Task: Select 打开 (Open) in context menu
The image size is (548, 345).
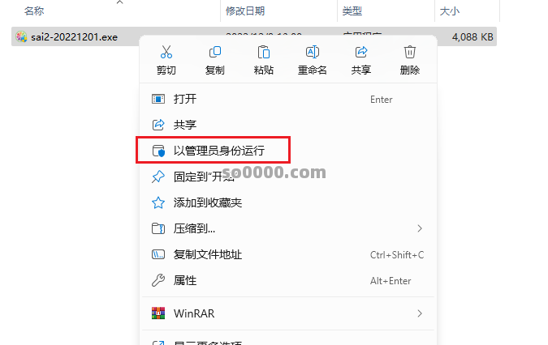Action: (288, 100)
